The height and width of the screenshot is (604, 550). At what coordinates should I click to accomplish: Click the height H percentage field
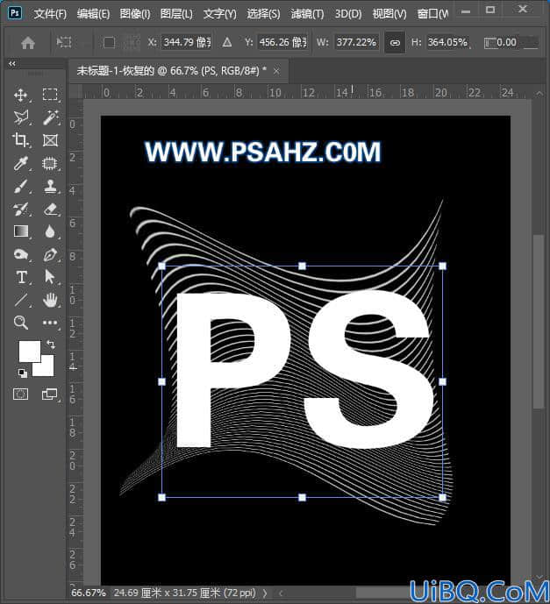pos(447,42)
